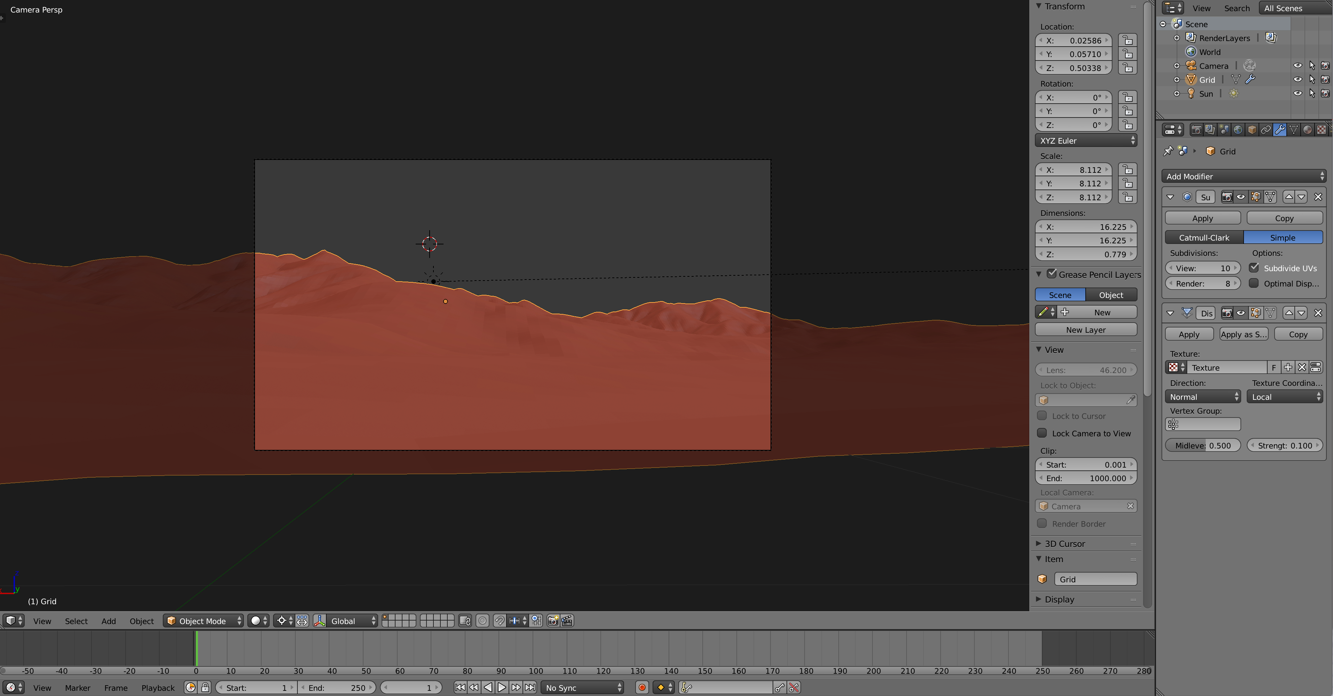
Task: Play the animation forward
Action: point(502,688)
